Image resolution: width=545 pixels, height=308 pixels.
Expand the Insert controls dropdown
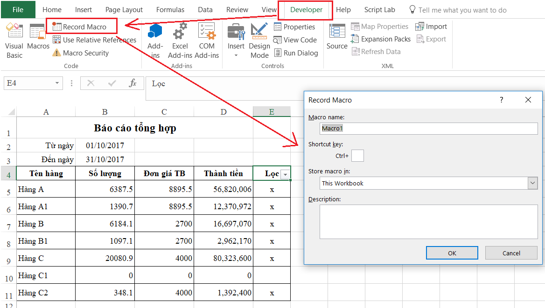236,55
